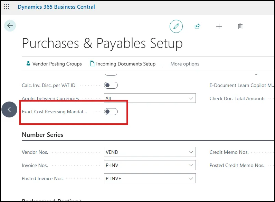The width and height of the screenshot is (275, 202).
Task: Click the Posted Credit Memo Nos. label
Action: tap(237, 165)
